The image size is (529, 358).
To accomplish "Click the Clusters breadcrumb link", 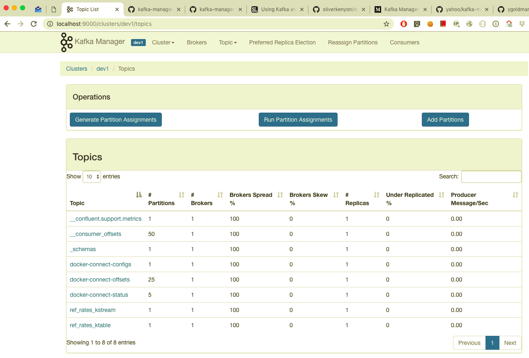I will point(77,69).
